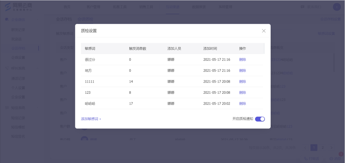Click the 短信系统 sidebar icon
This screenshot has height=163, width=345.
coord(7,108)
